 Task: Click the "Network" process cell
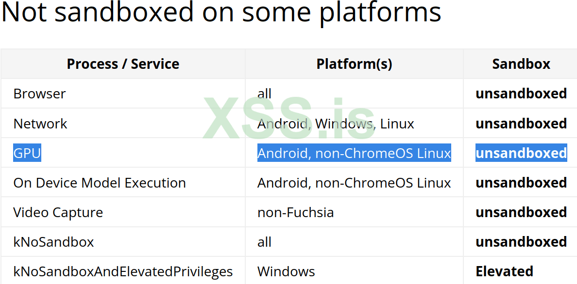point(40,124)
